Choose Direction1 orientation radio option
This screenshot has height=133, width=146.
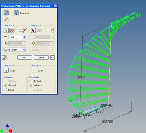coord(31,85)
